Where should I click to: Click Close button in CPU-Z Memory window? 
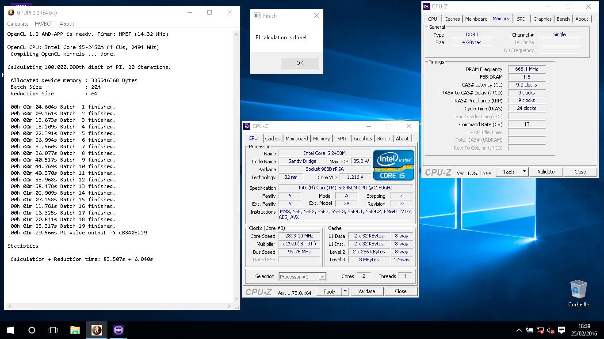(580, 172)
